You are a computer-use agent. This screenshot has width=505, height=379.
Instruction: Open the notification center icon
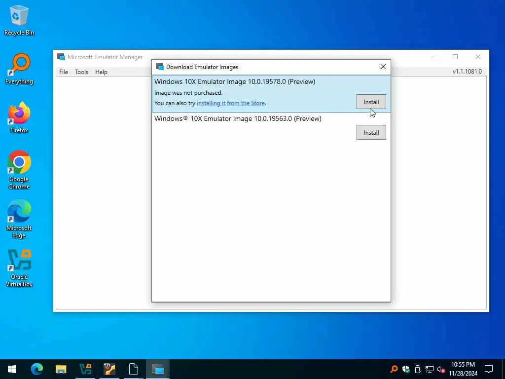pyautogui.click(x=489, y=369)
